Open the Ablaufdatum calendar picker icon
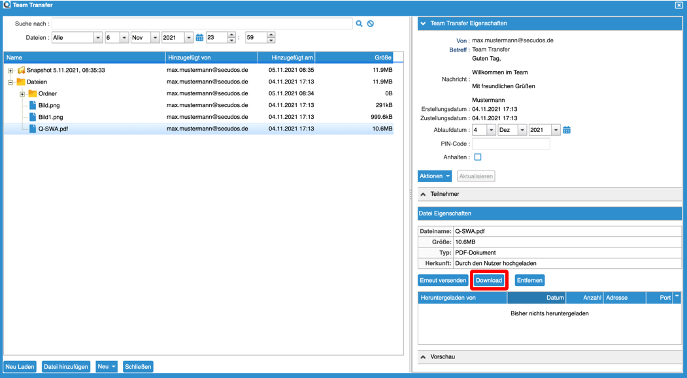Image resolution: width=687 pixels, height=378 pixels. (x=567, y=130)
